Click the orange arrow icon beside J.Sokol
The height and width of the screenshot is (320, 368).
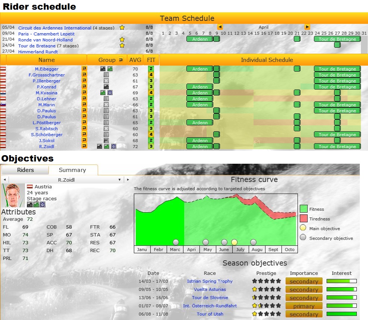tap(84, 141)
